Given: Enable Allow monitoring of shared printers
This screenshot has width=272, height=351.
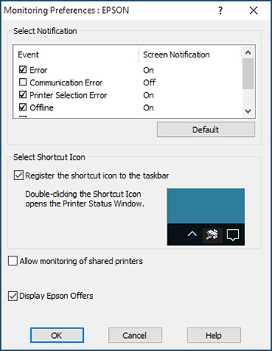Looking at the screenshot, I should pyautogui.click(x=13, y=261).
